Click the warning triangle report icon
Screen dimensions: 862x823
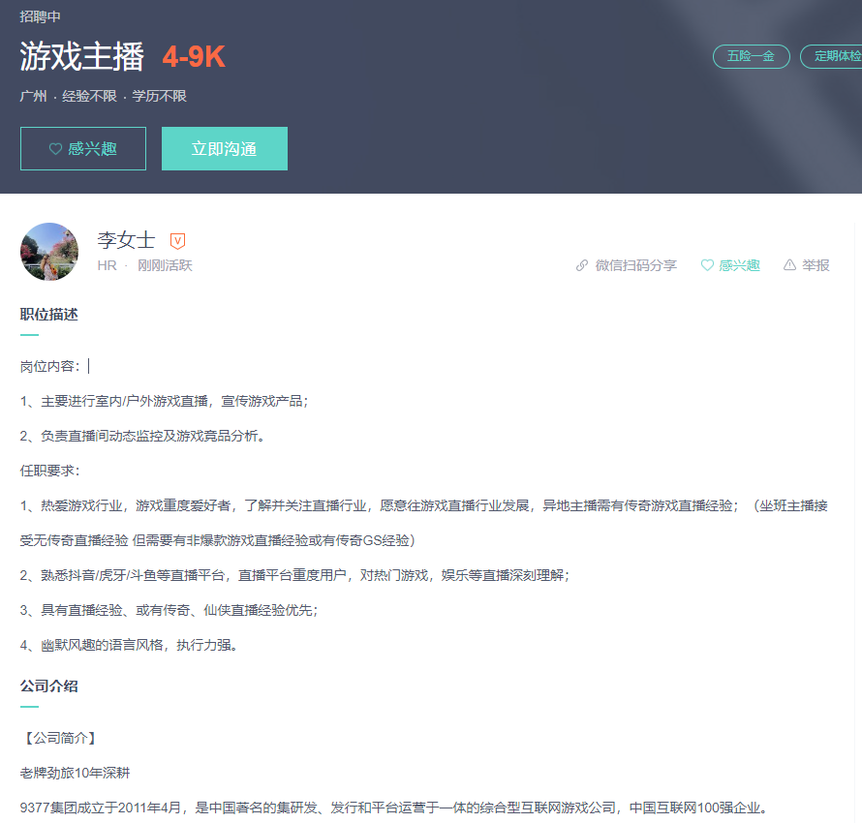click(x=789, y=264)
